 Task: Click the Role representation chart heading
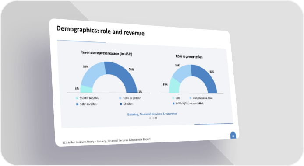[189, 56]
